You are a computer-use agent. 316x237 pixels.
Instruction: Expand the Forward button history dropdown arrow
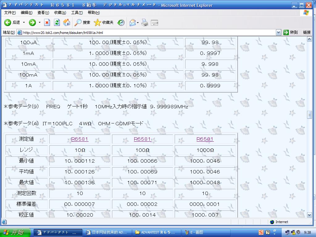coord(39,22)
